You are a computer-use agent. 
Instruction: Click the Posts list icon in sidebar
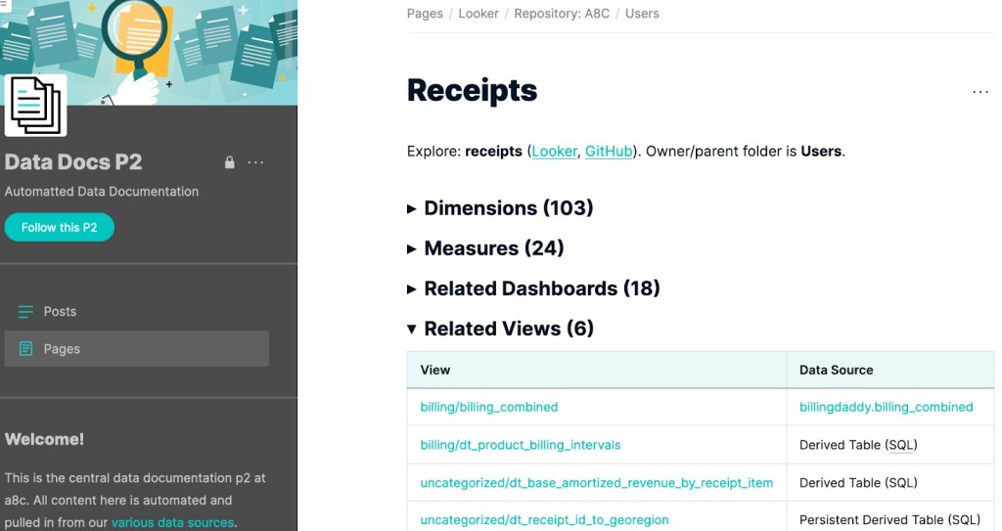(x=26, y=312)
